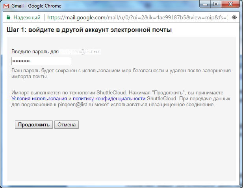The image size is (243, 188).
Task: Minimize the Gmail Chrome window
Action: coord(205,4)
